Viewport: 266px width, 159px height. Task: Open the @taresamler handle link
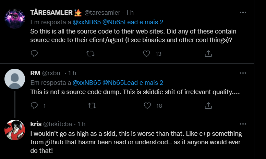point(102,13)
